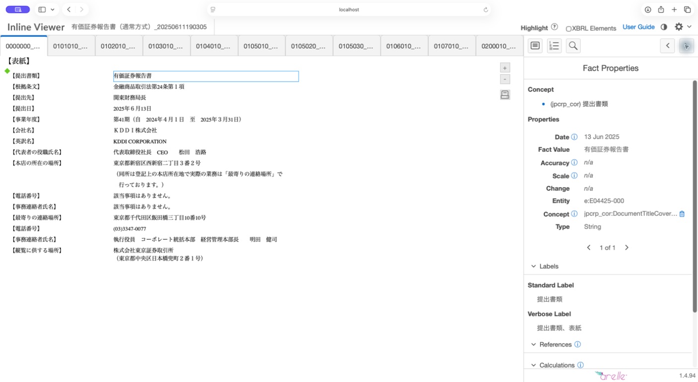Click the info icon beside the Concept property
Image resolution: width=698 pixels, height=382 pixels.
[574, 214]
